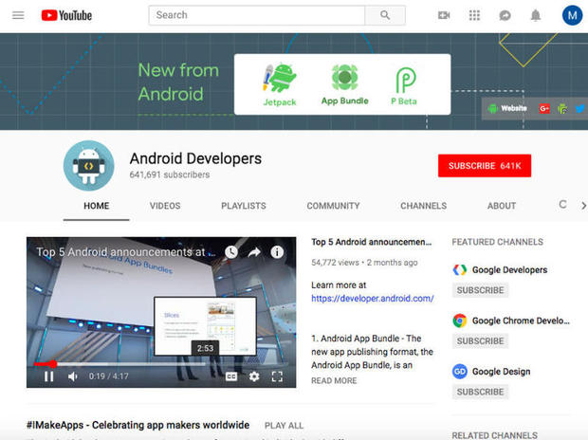Open the notifications bell
The width and height of the screenshot is (588, 440).
tap(535, 15)
